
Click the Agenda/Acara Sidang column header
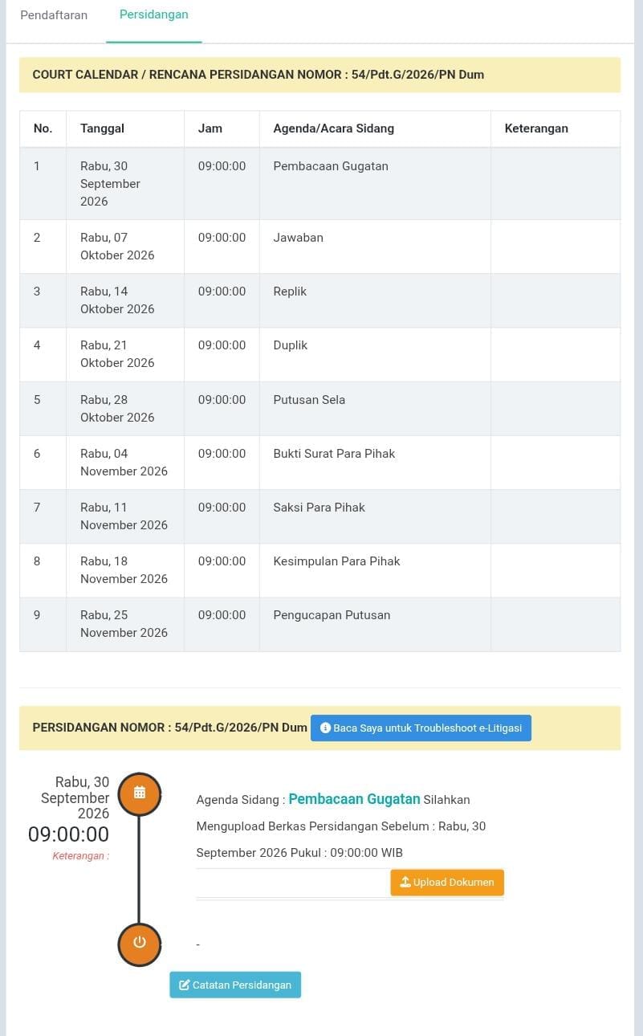tap(334, 128)
